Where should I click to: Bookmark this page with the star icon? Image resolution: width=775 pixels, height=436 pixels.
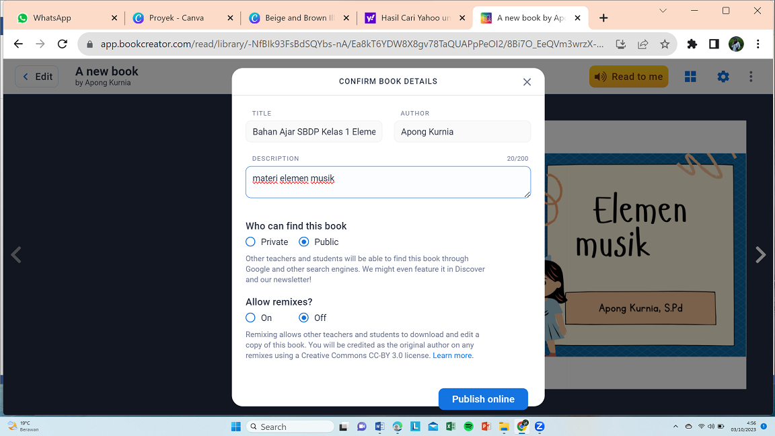tap(665, 44)
